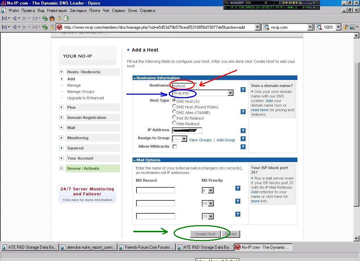Select Web Redirect radio button
Screen dimensions: 360x261
[x=174, y=123]
